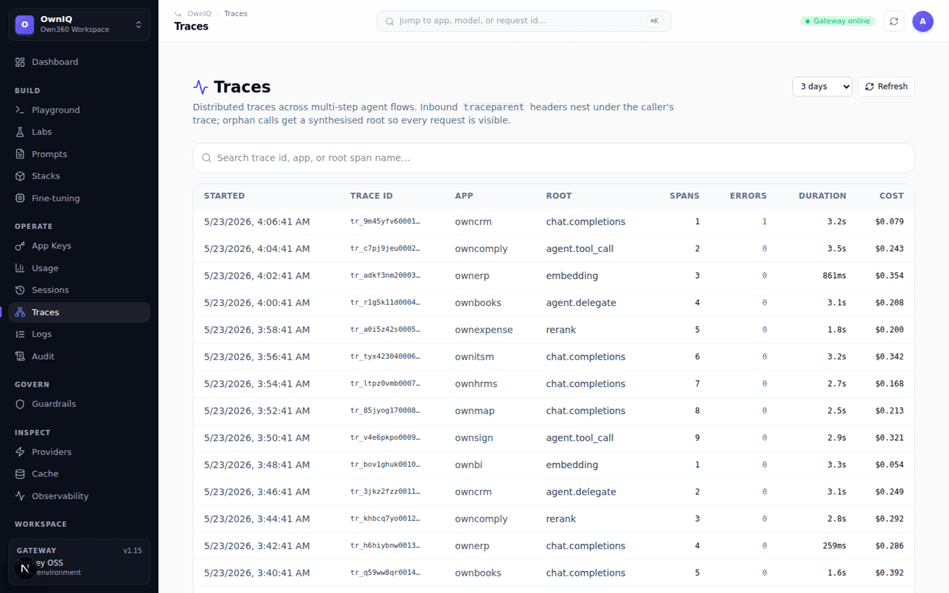The height and width of the screenshot is (593, 949).
Task: Expand the OwnIQ workspace switcher chevrons
Action: point(139,25)
